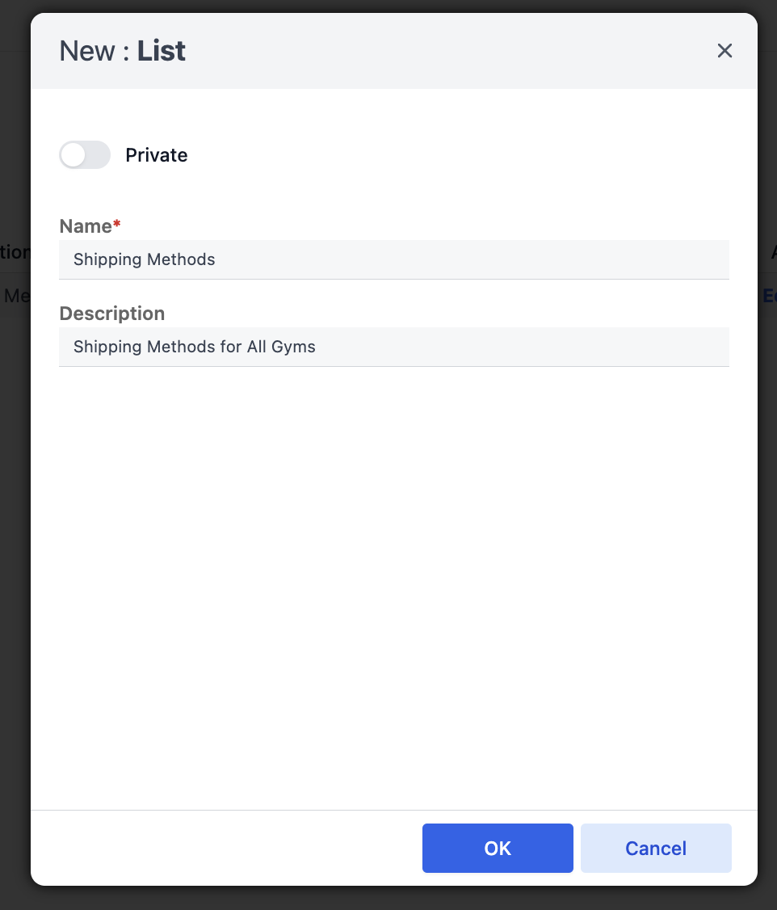Select the Name field label
The image size is (777, 910).
point(86,225)
